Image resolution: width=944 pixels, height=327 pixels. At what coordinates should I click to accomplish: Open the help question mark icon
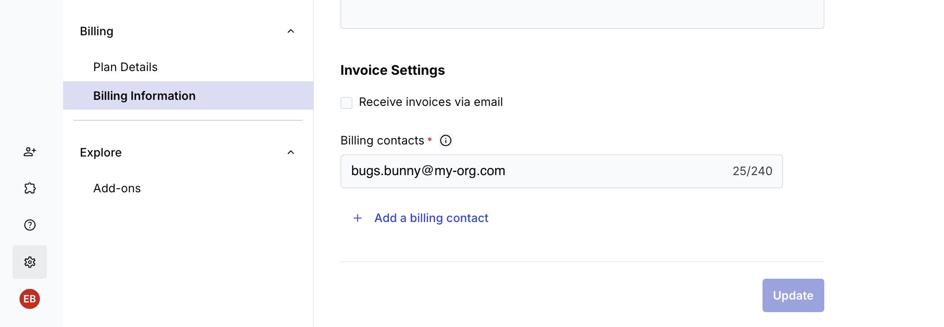30,225
